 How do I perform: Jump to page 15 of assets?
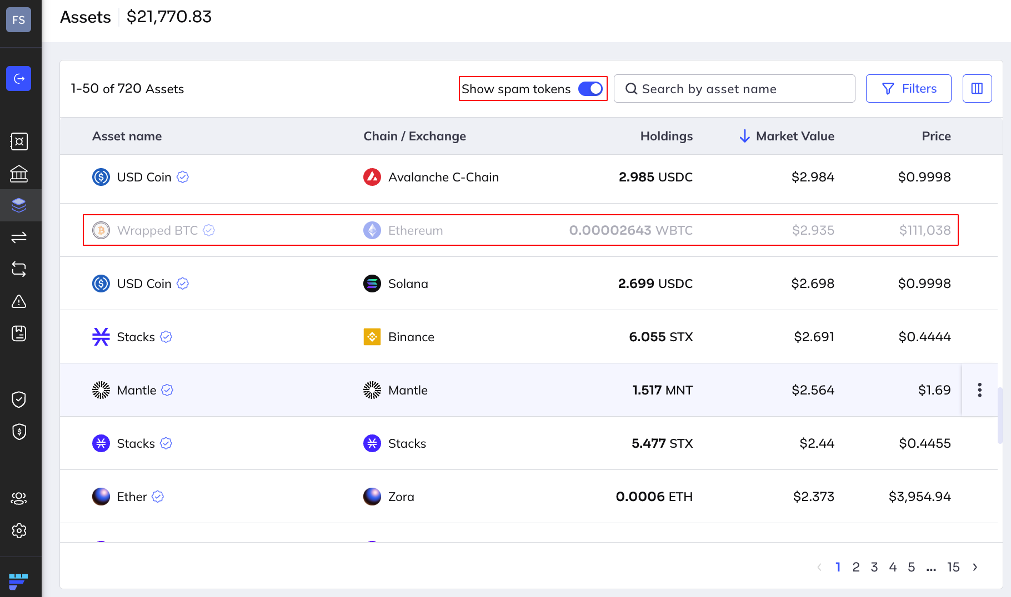(953, 567)
